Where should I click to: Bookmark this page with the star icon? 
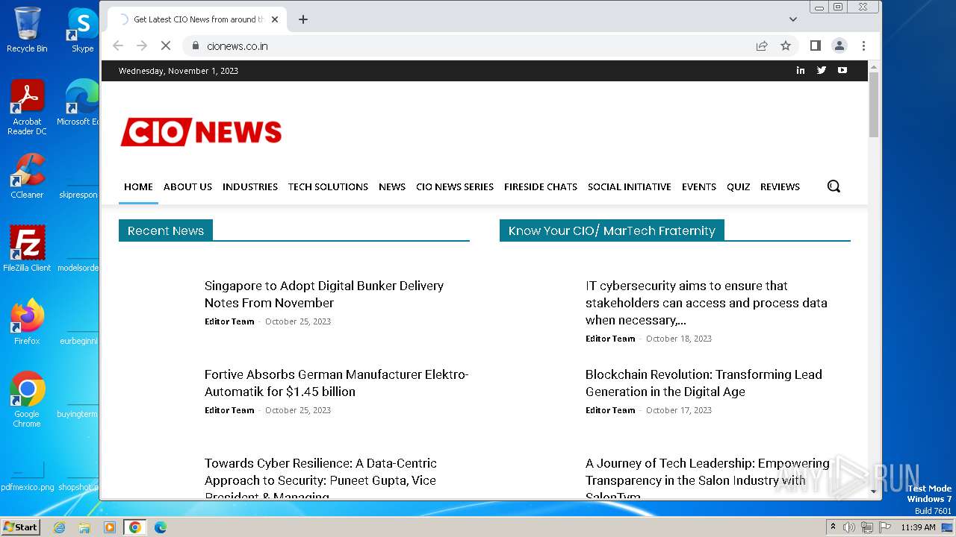786,45
